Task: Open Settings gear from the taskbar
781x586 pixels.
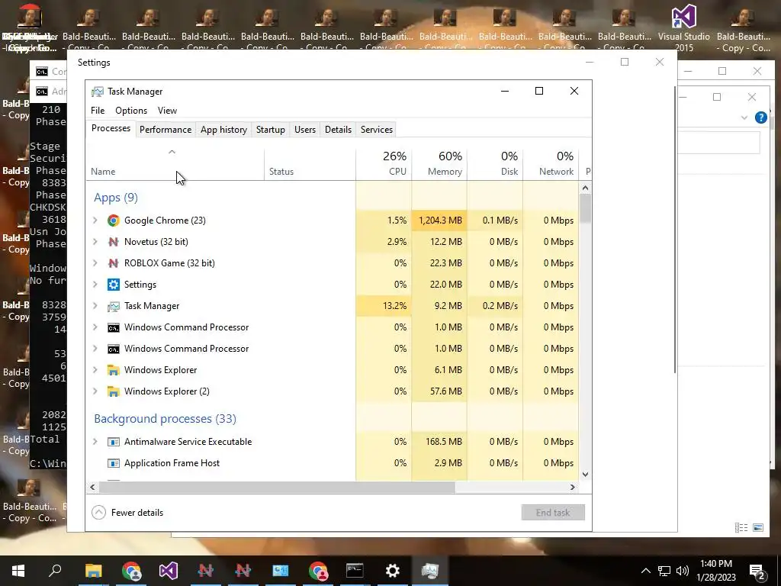Action: coord(393,570)
